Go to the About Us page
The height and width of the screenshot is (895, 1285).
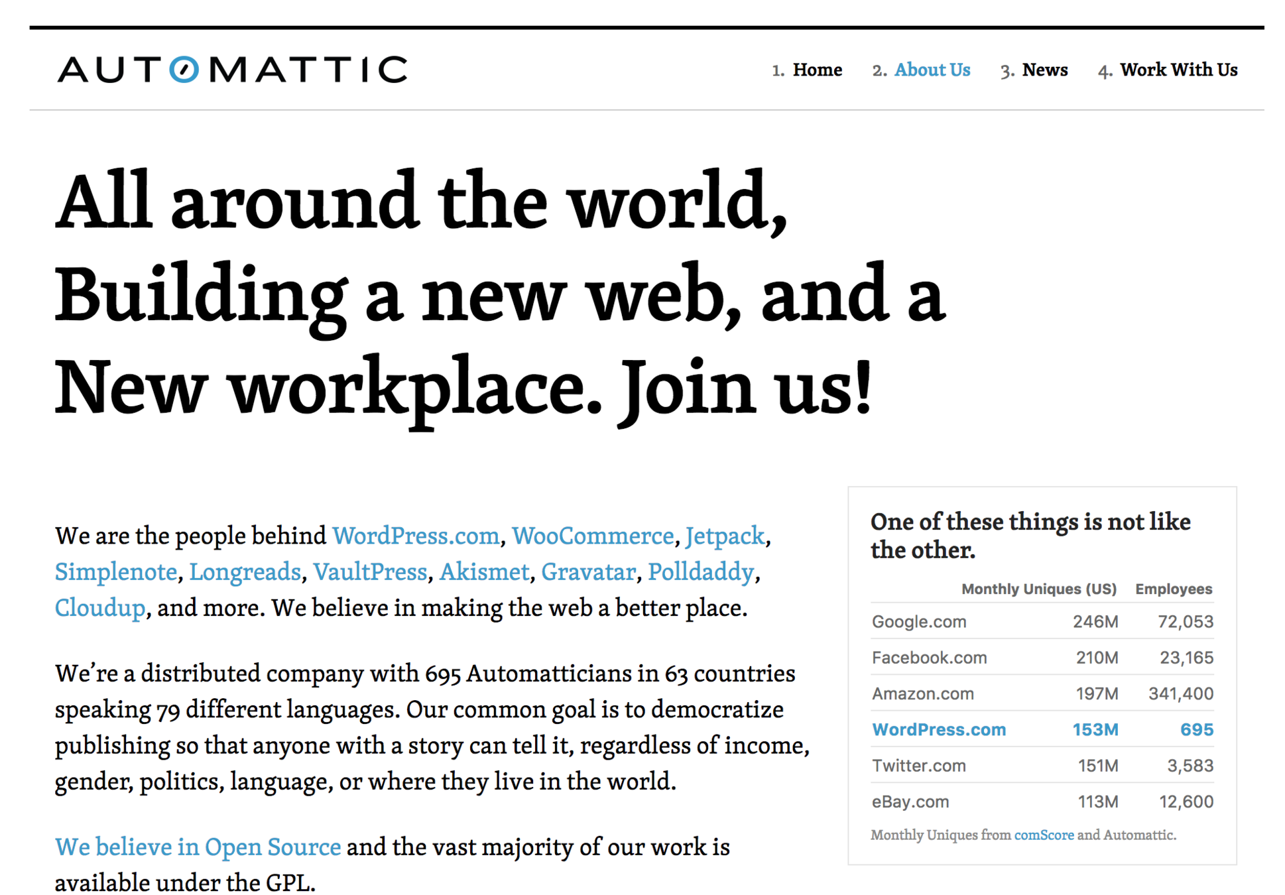pos(932,70)
